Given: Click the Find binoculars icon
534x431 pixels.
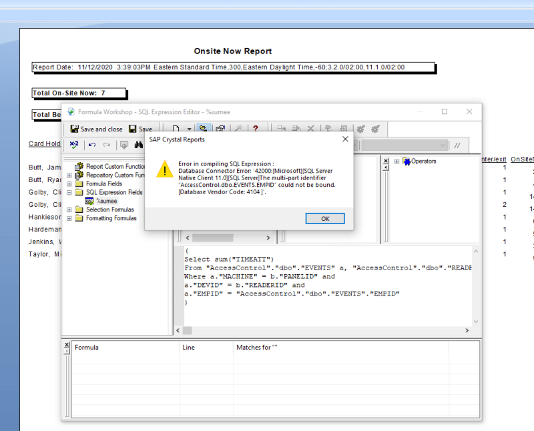Looking at the screenshot, I should click(x=138, y=145).
